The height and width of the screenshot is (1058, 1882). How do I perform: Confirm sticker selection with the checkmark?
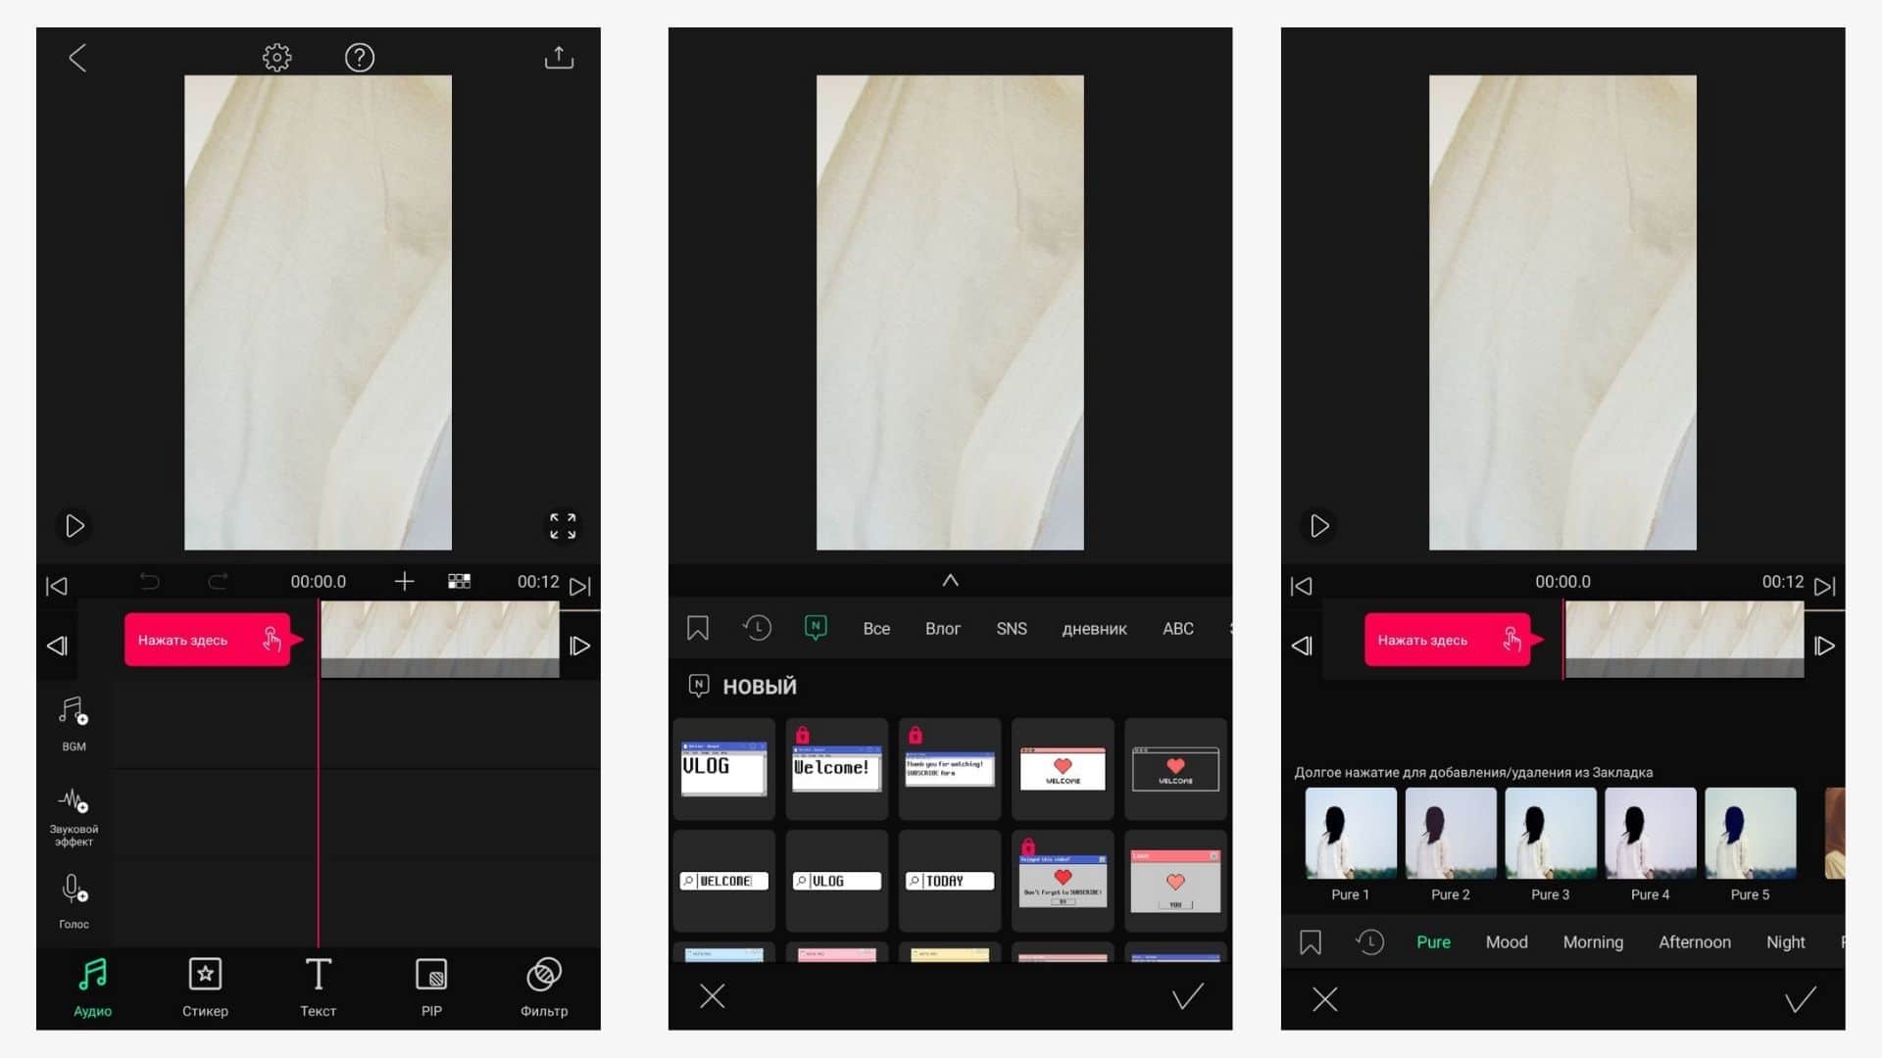[x=1187, y=997]
